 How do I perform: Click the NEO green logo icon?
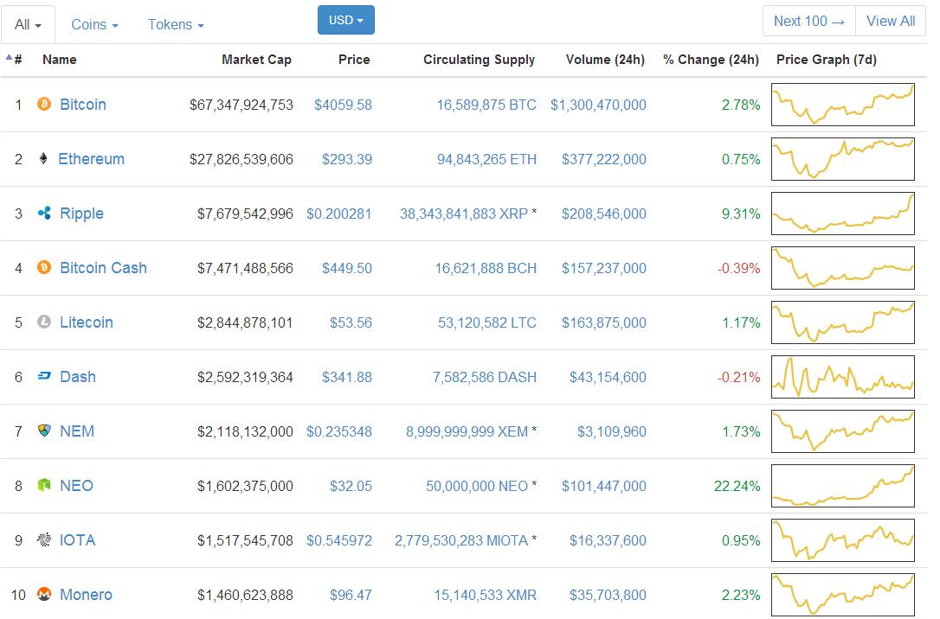click(x=44, y=486)
